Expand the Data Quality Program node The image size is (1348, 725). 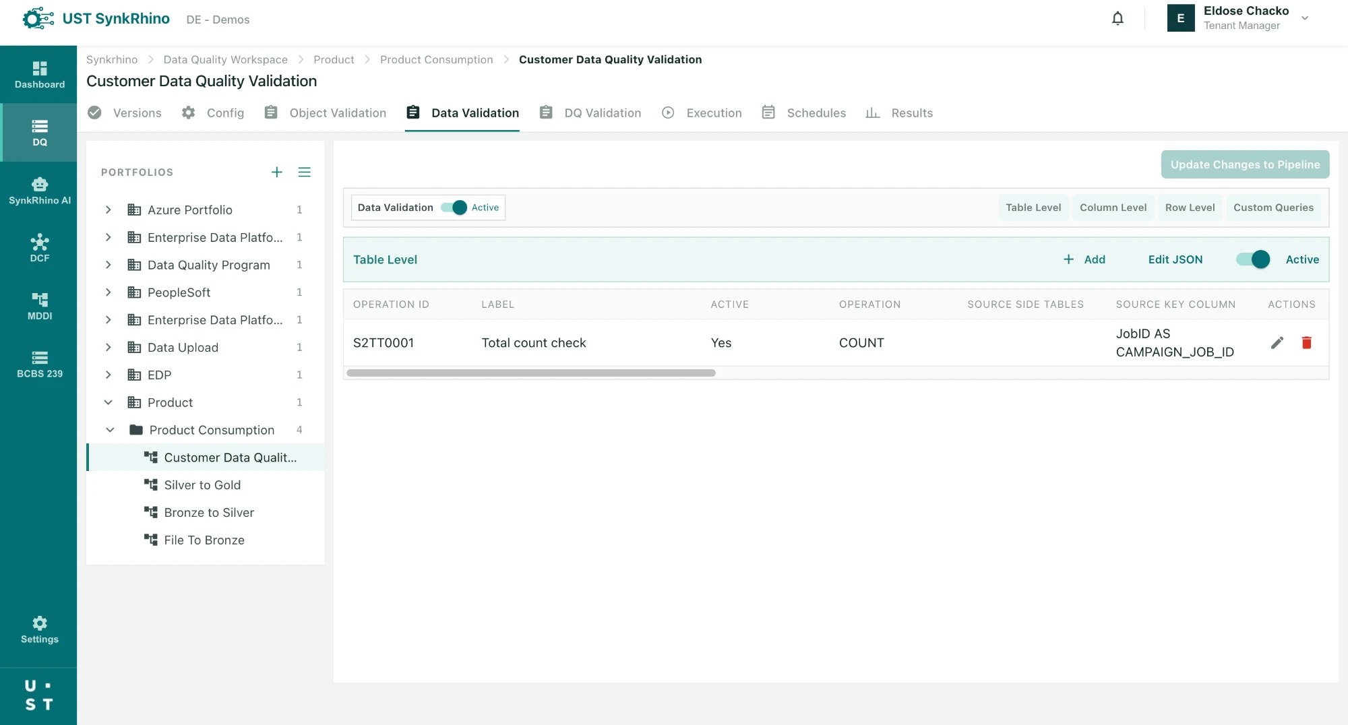pos(108,265)
